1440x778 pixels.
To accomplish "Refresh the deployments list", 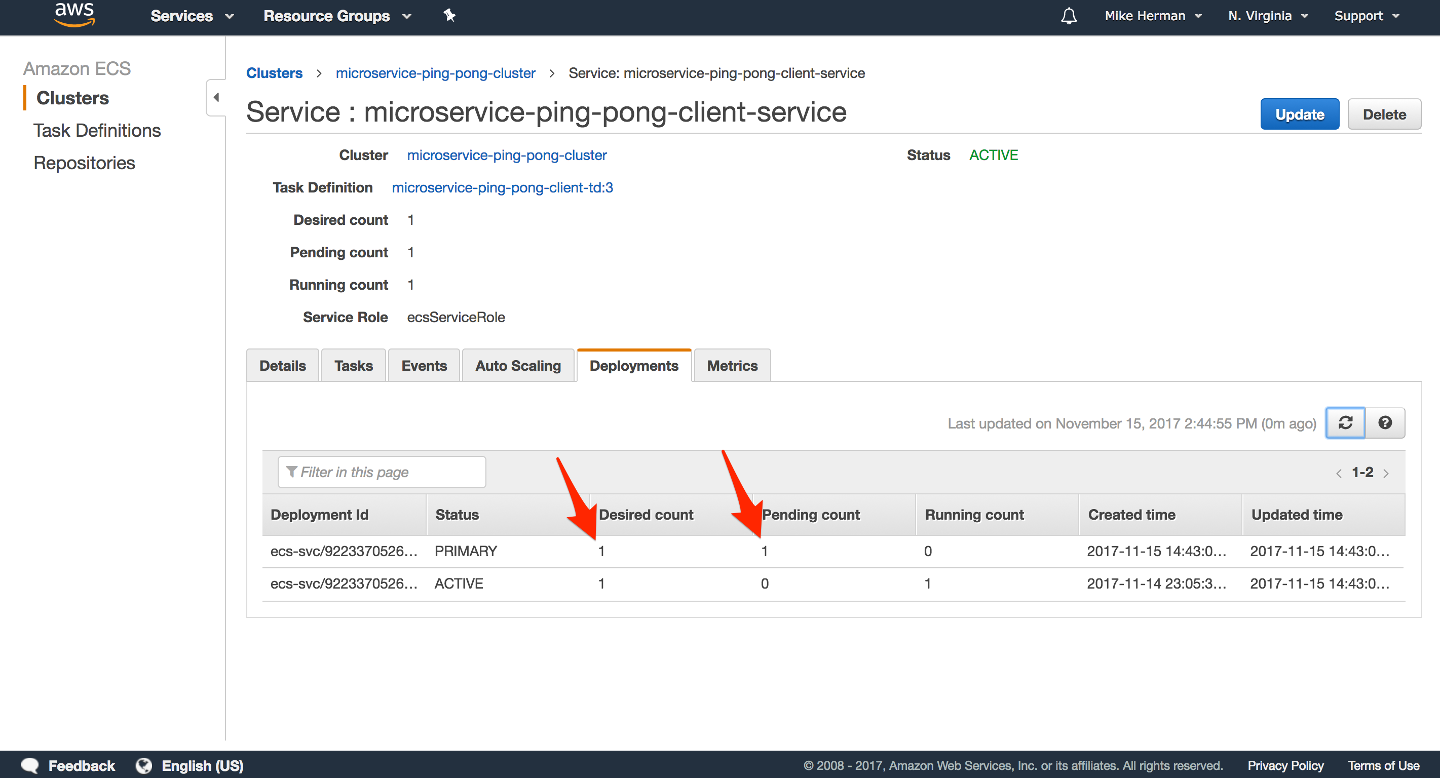I will [x=1345, y=422].
